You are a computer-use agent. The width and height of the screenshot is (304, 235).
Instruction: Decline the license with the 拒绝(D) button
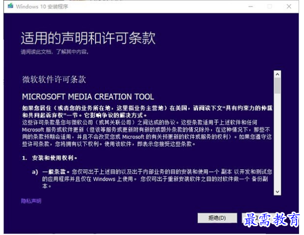pos(217,218)
